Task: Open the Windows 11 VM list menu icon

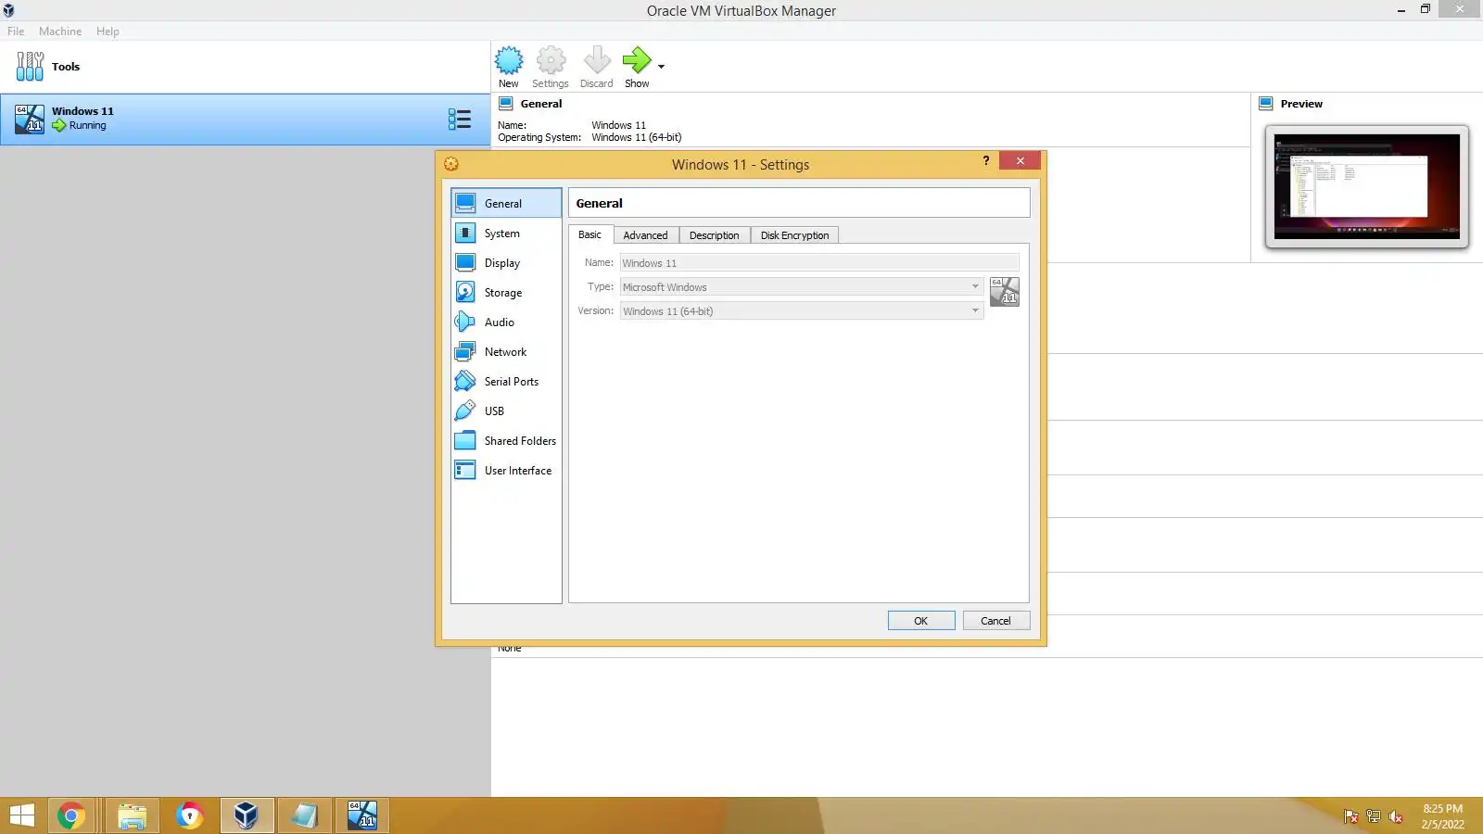Action: point(460,119)
